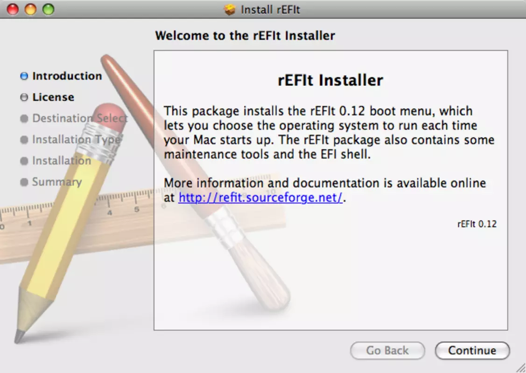Click the Summary step bullet
Viewport: 526px width, 373px height.
point(24,182)
